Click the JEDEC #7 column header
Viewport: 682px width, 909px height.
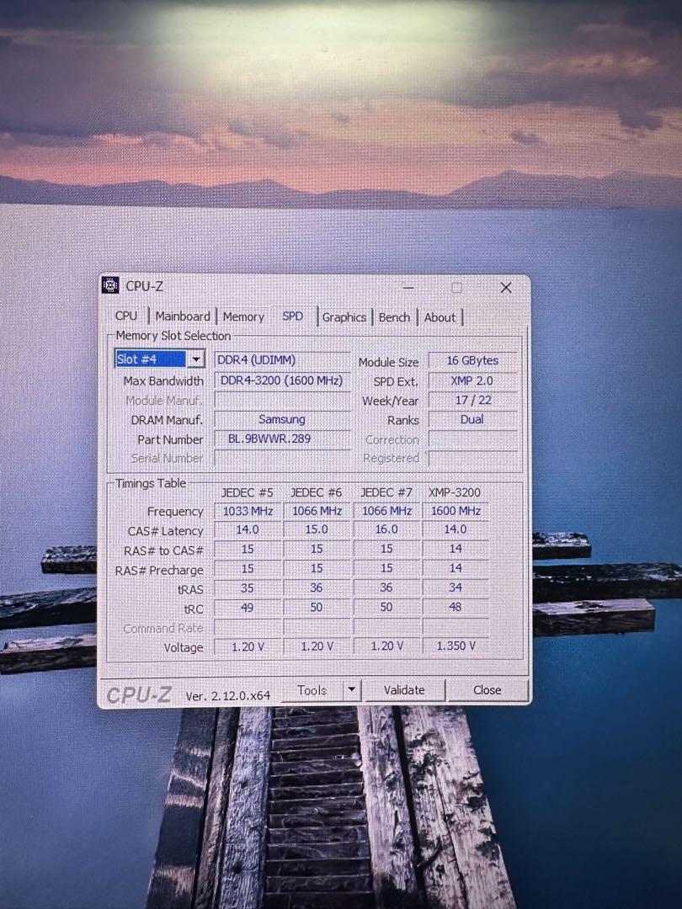point(386,492)
